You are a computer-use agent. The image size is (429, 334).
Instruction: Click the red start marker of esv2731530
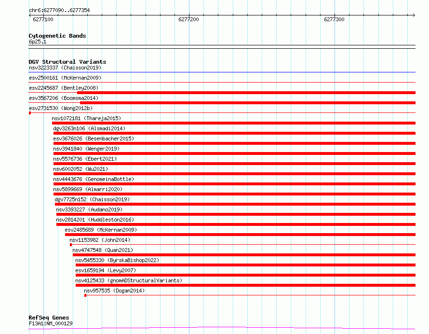30,113
